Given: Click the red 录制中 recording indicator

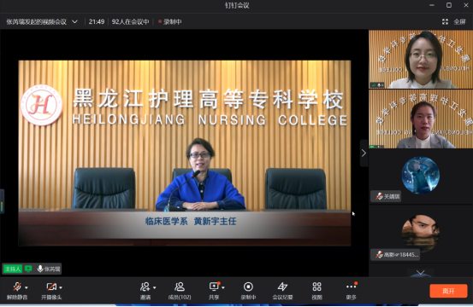Looking at the screenshot, I should tap(170, 21).
